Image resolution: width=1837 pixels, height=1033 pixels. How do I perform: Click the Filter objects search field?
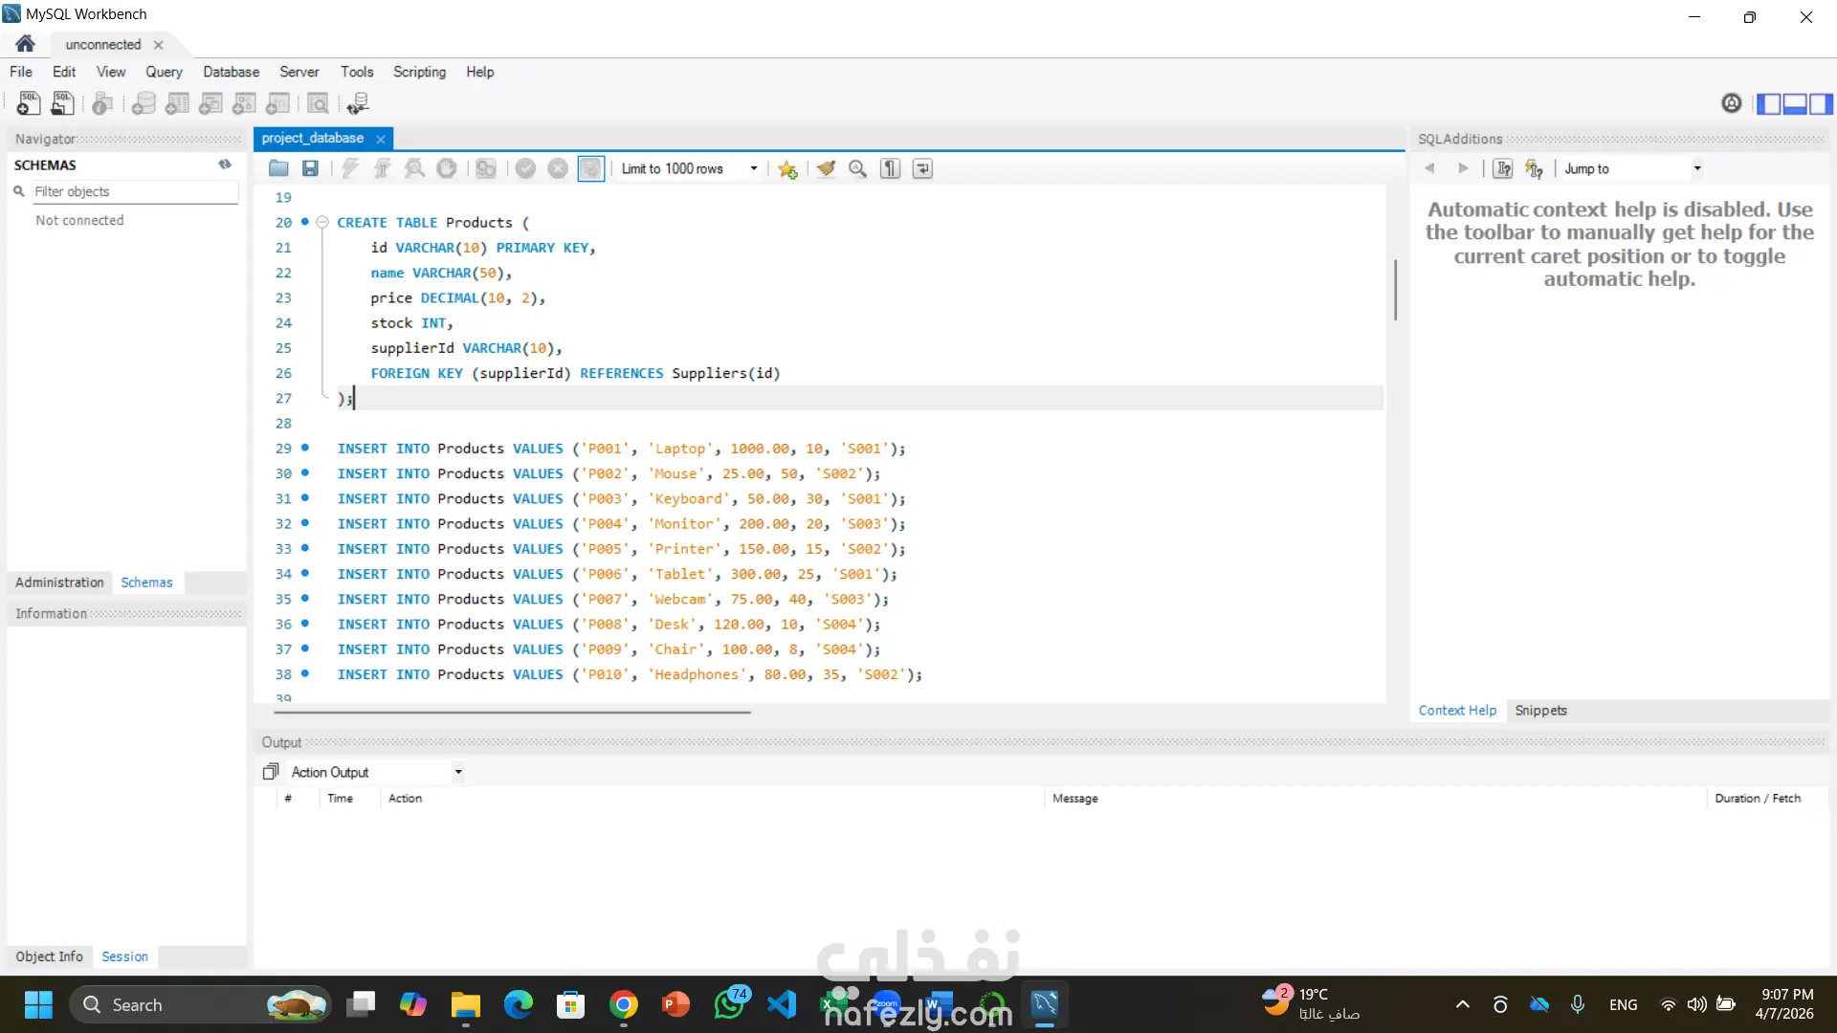tap(135, 191)
